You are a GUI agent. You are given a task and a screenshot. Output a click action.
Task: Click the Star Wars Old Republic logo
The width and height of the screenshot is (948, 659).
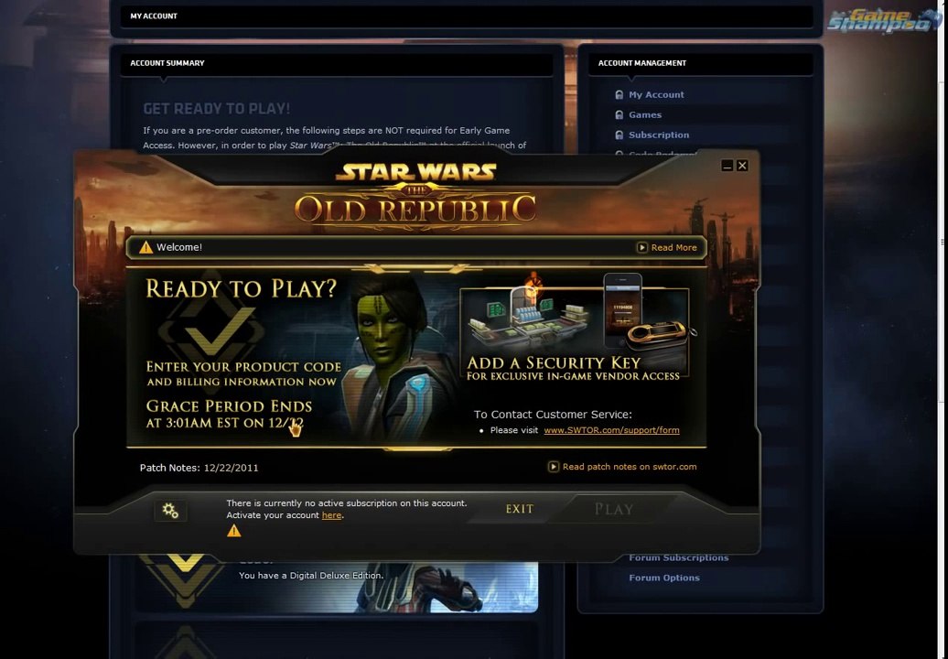pos(415,197)
